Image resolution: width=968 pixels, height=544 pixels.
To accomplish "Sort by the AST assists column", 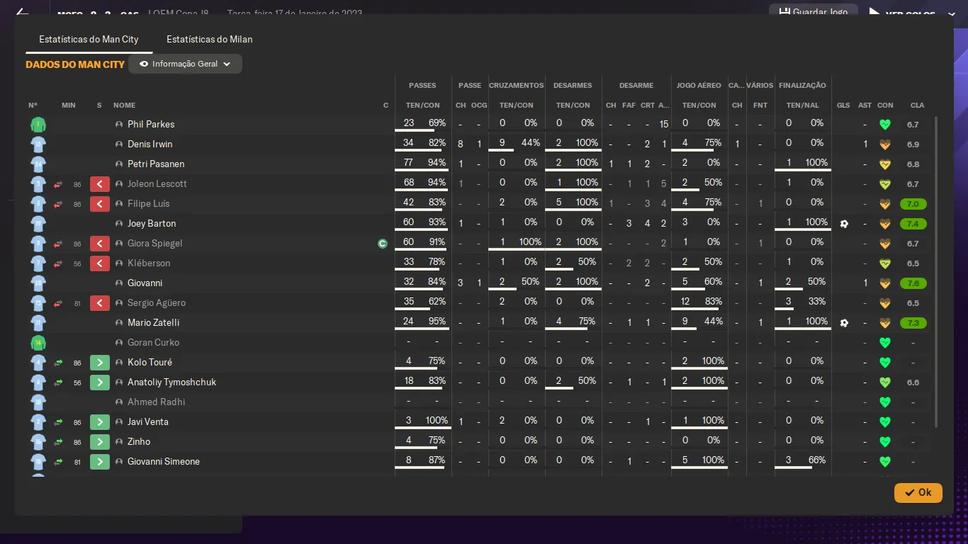I will tap(865, 106).
